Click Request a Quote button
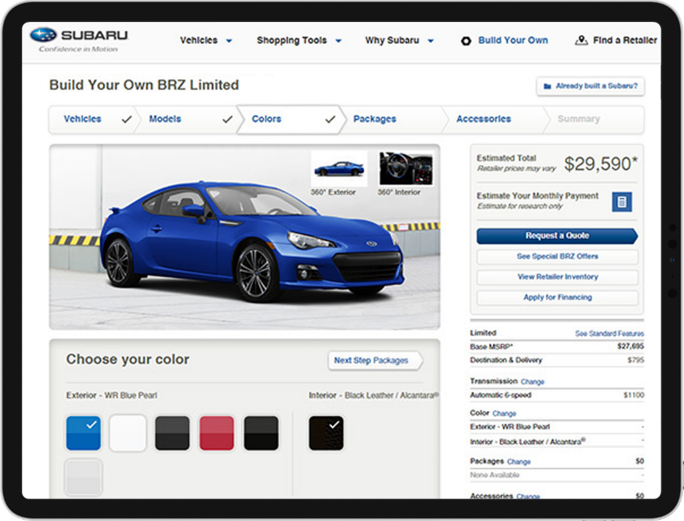The image size is (684, 521). coord(557,236)
